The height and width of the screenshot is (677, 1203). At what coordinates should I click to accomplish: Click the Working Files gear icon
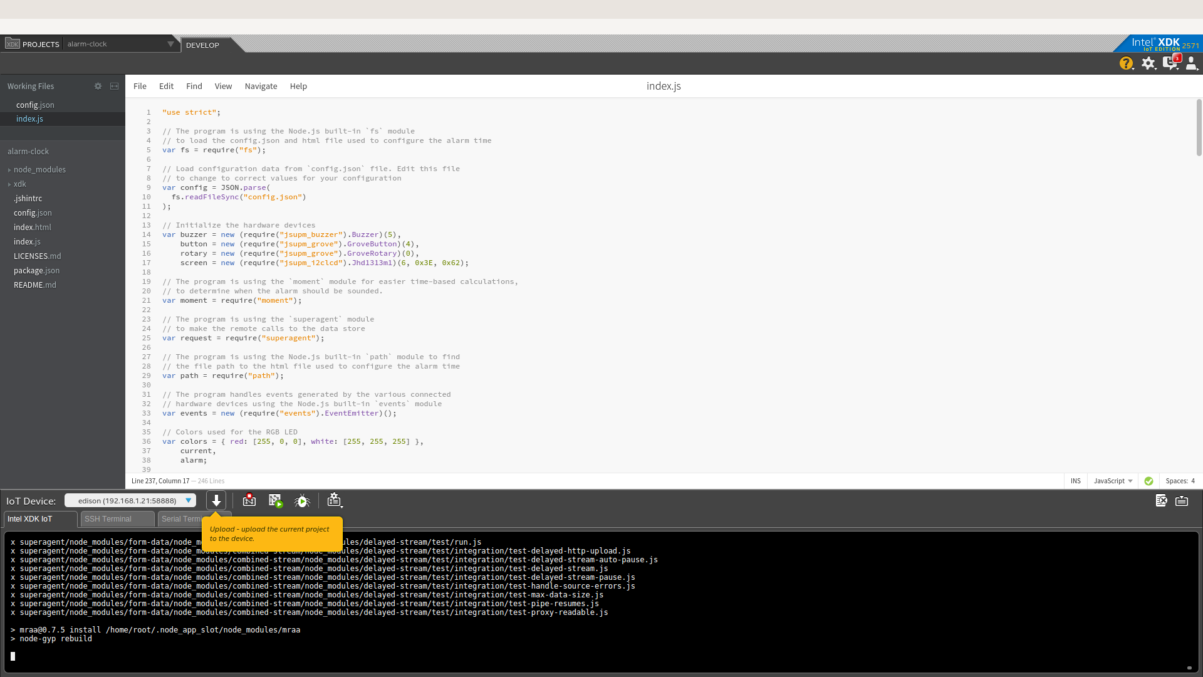tap(98, 86)
